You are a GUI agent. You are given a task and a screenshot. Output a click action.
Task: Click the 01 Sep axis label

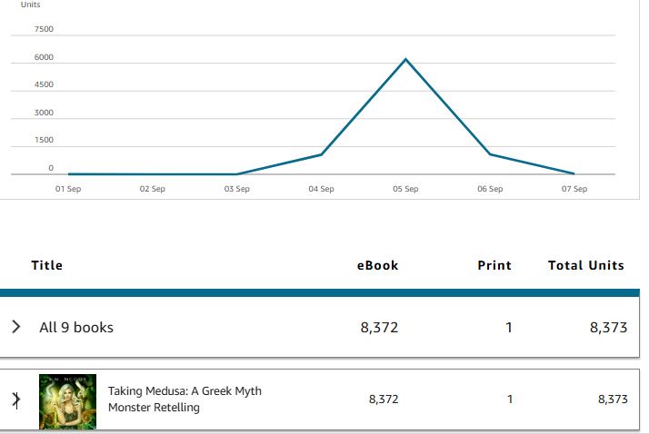coord(68,189)
